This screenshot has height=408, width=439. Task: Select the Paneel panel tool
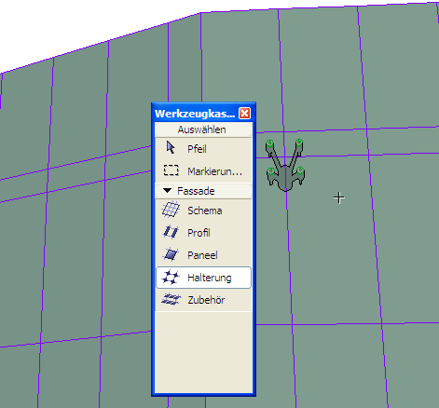point(203,255)
